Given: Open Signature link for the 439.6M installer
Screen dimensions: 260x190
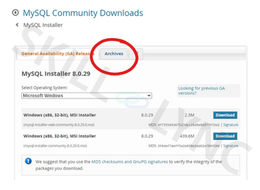Looking at the screenshot, I should (231, 146).
